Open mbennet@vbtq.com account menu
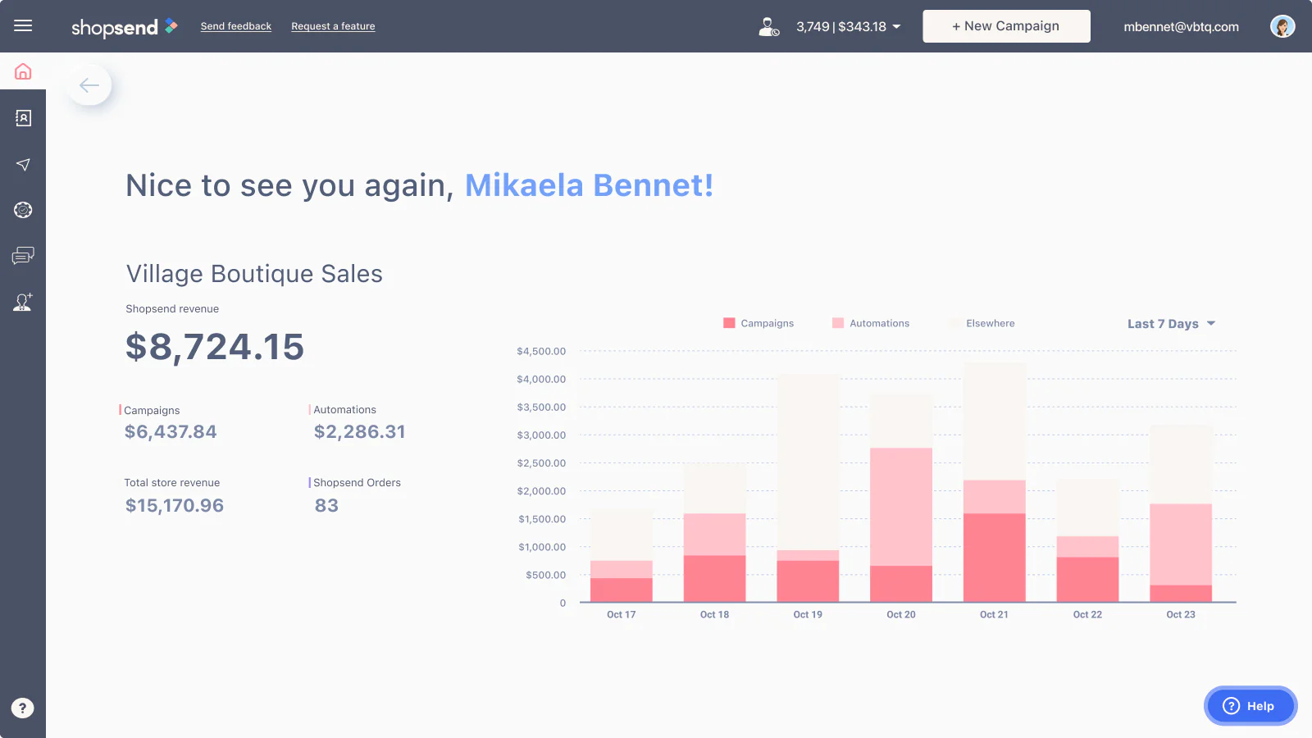Image resolution: width=1312 pixels, height=738 pixels. pos(1181,26)
